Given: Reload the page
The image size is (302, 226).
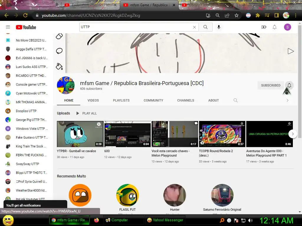Looking at the screenshot, I should click(25, 15).
